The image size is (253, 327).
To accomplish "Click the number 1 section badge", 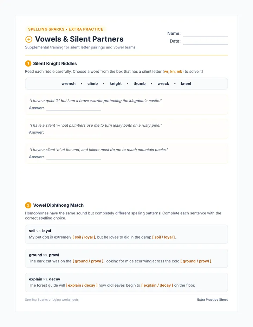I will coord(28,64).
